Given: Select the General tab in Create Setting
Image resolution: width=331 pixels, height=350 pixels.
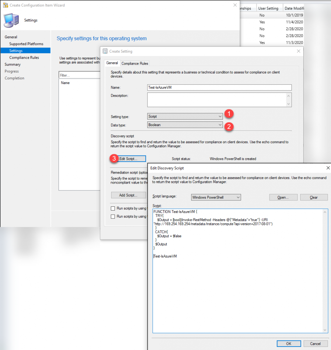Looking at the screenshot, I should [x=112, y=63].
